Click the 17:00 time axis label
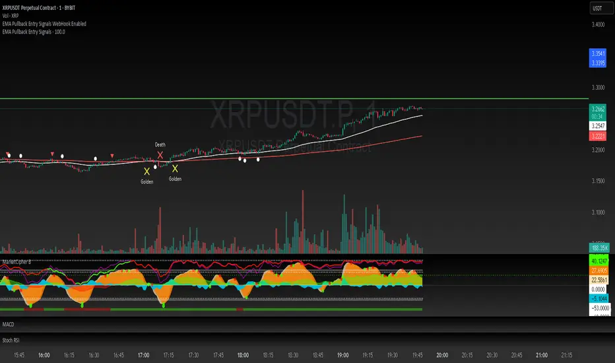Screen dimensions: 615x363 pyautogui.click(x=144, y=355)
